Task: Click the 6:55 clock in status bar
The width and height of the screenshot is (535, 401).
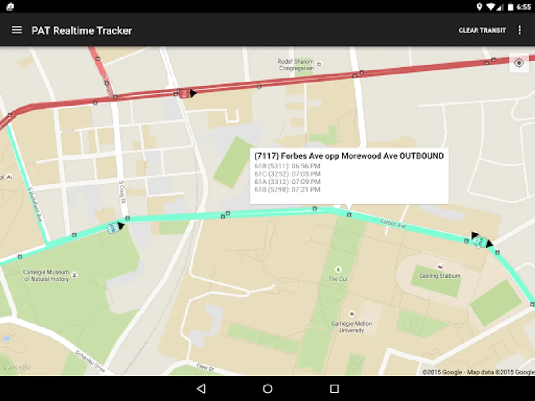Action: coord(524,7)
